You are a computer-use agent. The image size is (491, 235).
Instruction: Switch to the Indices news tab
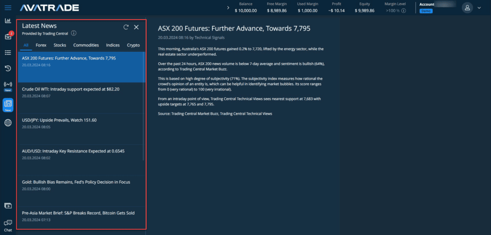click(113, 45)
